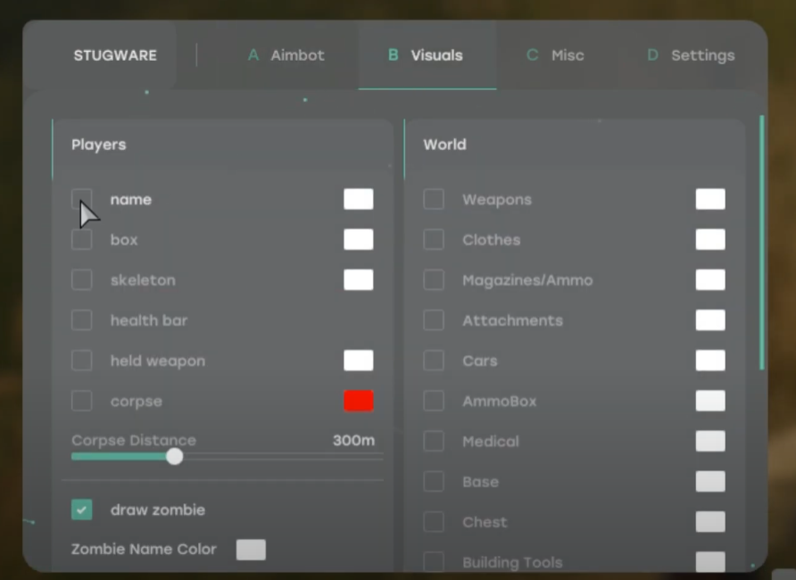Enable the Attachments checkbox
796x580 pixels.
click(434, 320)
